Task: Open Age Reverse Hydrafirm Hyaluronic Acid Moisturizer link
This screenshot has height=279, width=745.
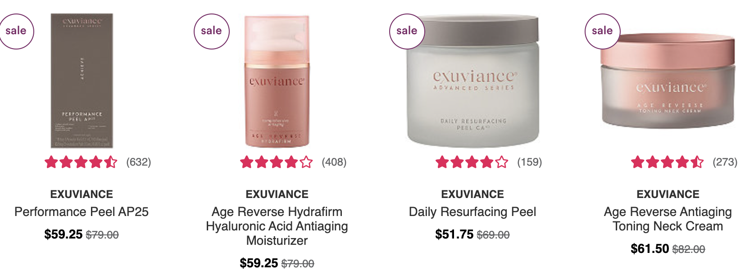Action: tap(277, 226)
